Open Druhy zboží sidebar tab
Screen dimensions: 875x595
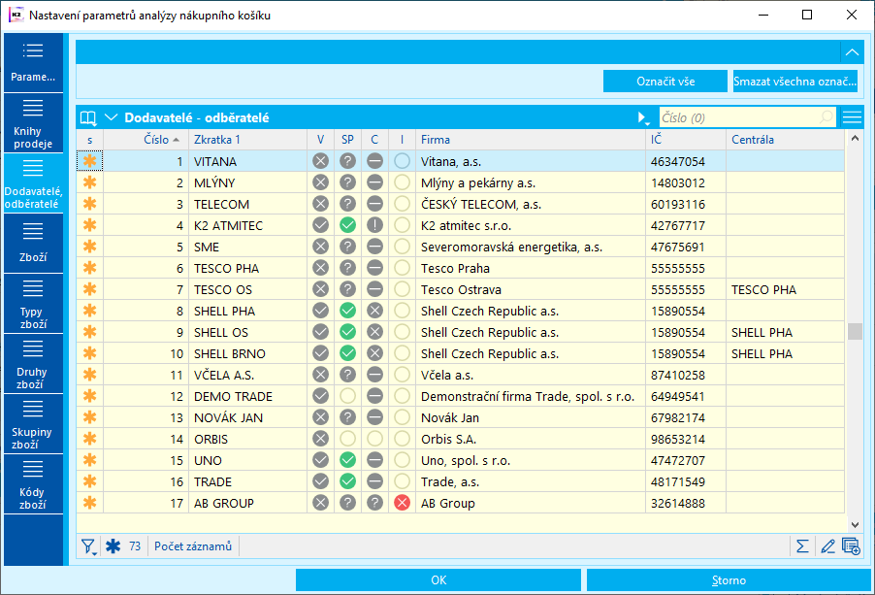tap(33, 364)
